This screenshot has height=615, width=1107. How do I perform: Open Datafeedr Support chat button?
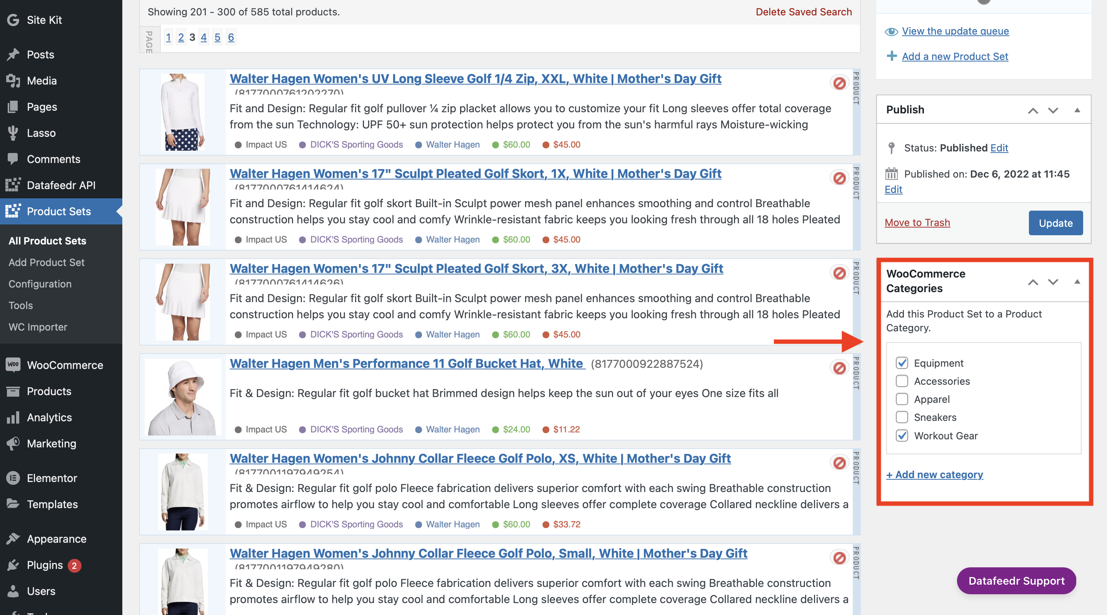coord(1016,581)
